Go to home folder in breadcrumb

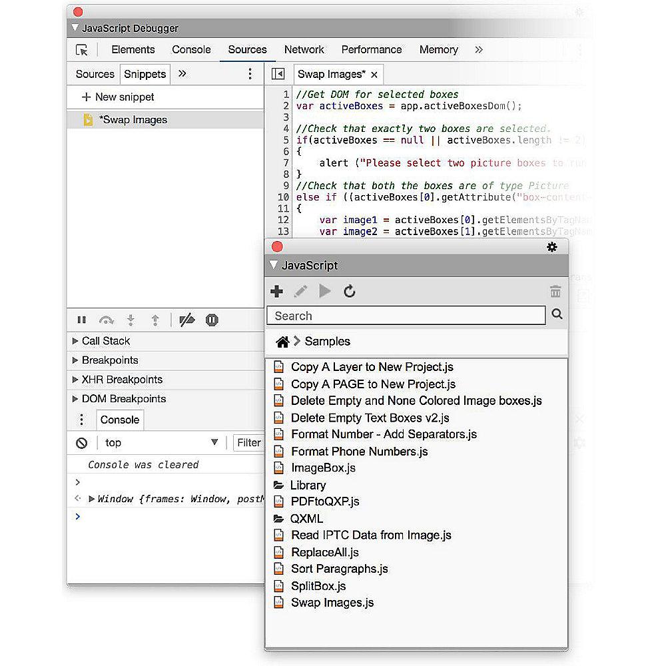[x=282, y=342]
